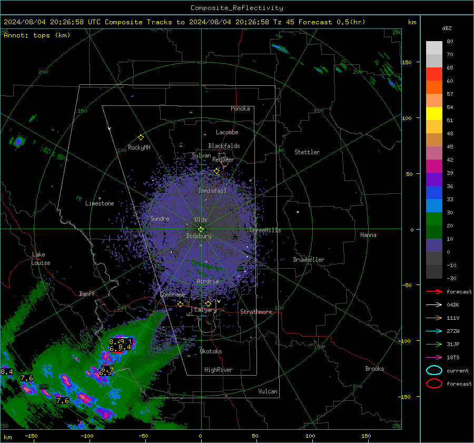Click the Airdrie city label
Viewport: 474px width, 443px height.
208,281
